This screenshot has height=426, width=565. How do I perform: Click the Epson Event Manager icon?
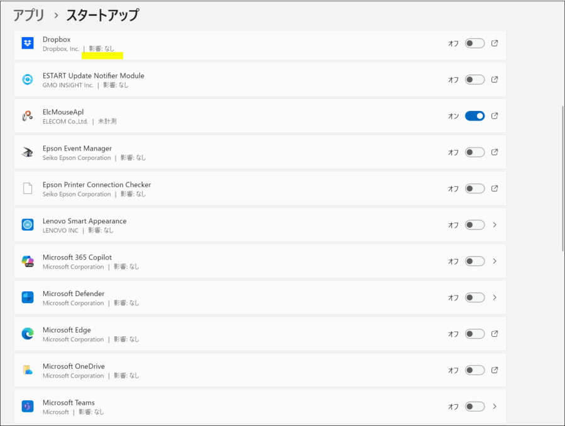[27, 152]
